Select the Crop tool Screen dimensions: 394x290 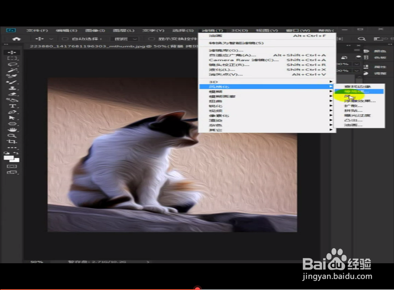click(x=12, y=142)
